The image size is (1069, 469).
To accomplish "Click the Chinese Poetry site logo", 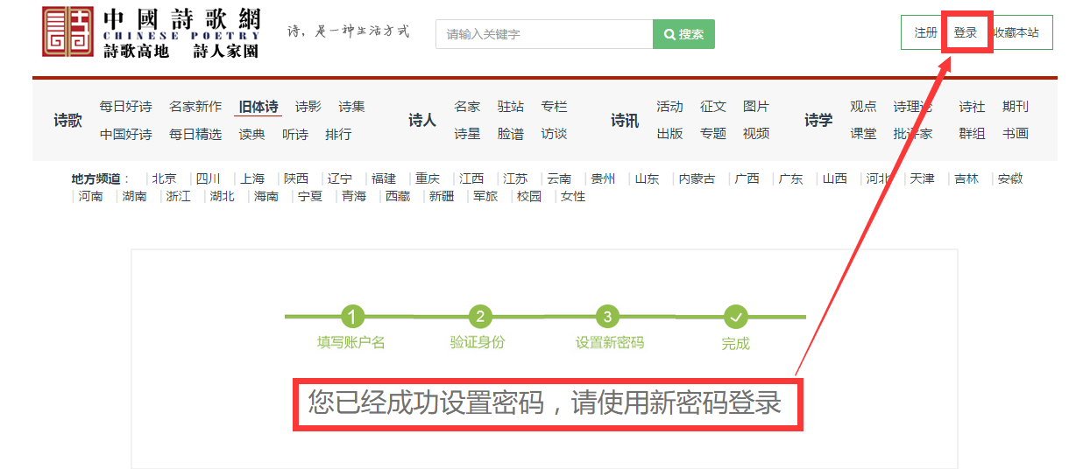I will (151, 33).
